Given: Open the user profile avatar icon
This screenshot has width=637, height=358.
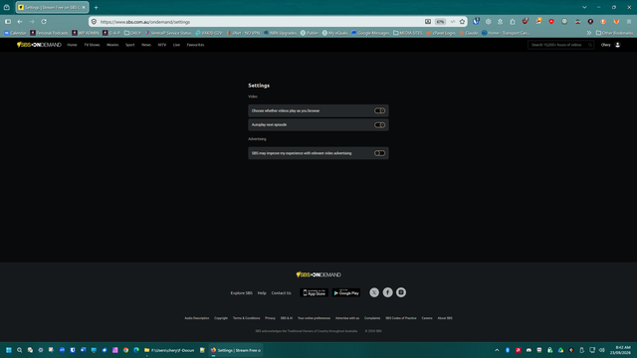Looking at the screenshot, I should tap(617, 45).
